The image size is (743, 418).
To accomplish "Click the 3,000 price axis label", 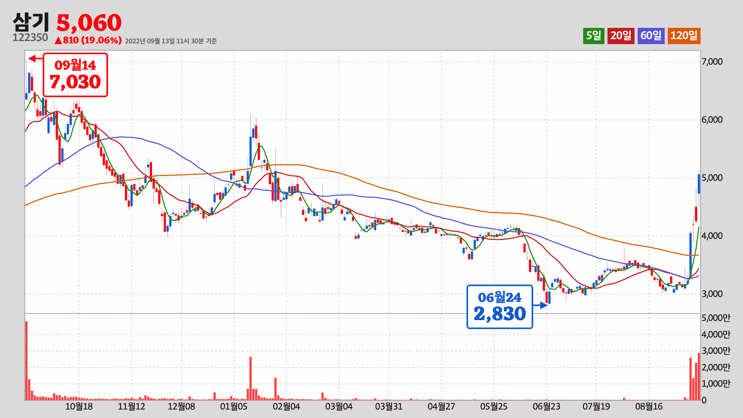I will tap(712, 294).
